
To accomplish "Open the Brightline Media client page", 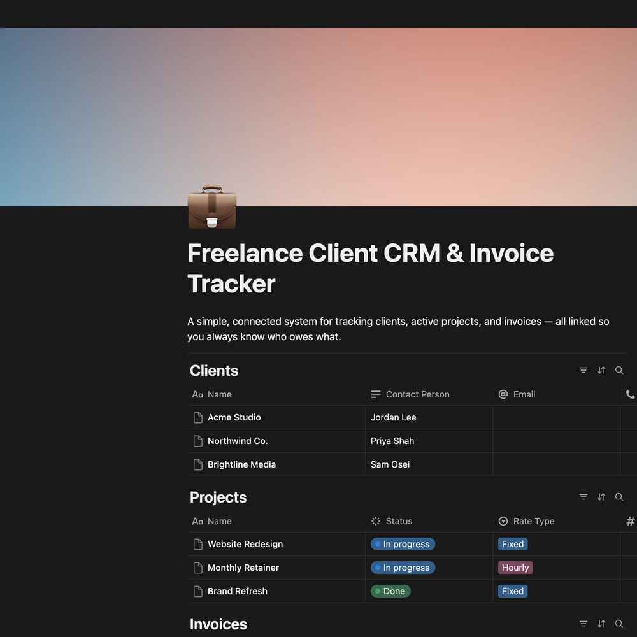I will point(241,464).
